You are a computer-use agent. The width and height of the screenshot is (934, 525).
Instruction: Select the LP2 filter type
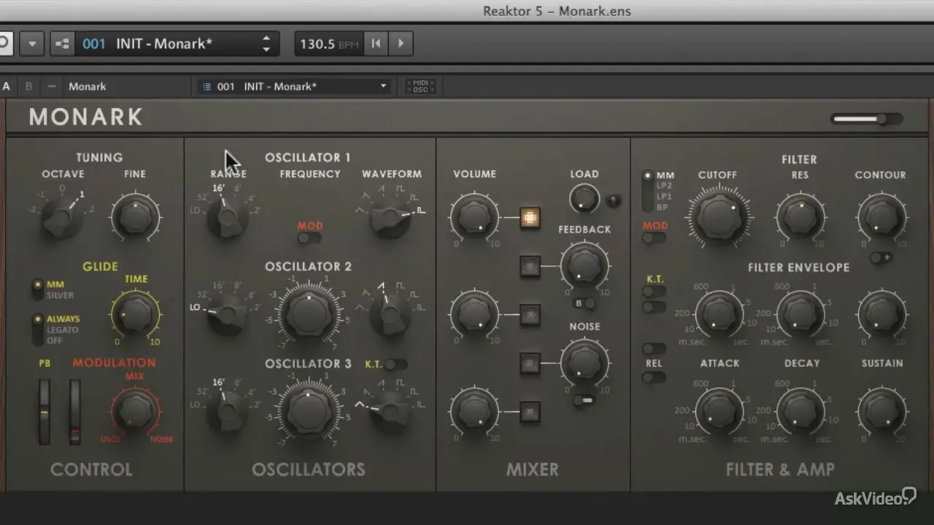tap(664, 186)
